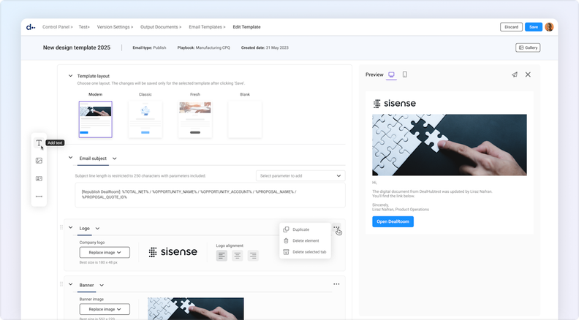The width and height of the screenshot is (579, 320).
Task: Open dropdown arrow beside Logo tab
Action: (x=97, y=229)
